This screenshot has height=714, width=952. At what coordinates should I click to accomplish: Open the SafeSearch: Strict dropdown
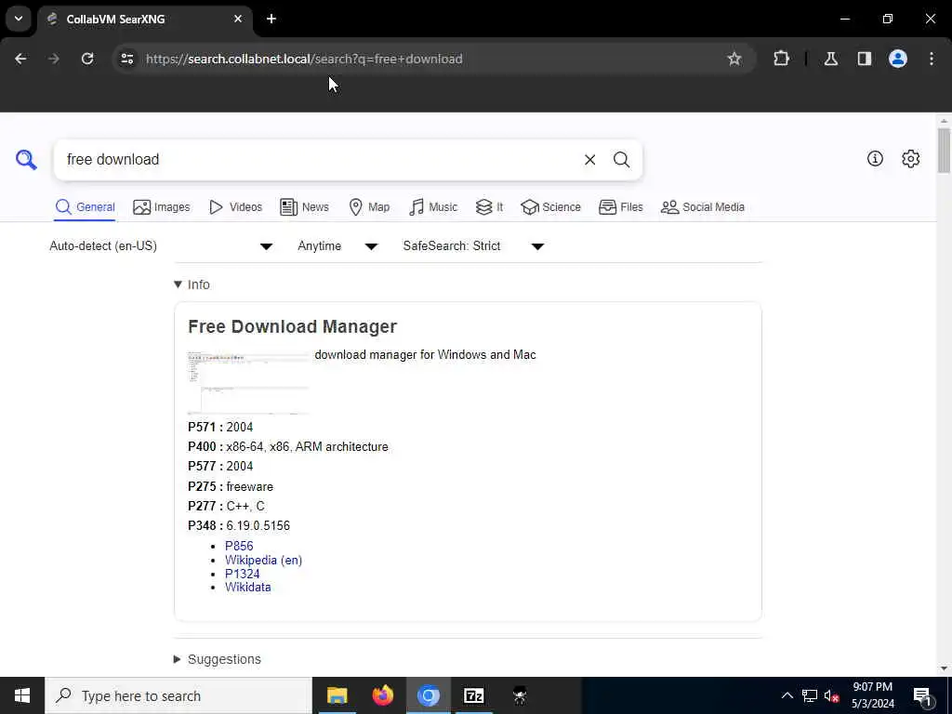point(473,245)
